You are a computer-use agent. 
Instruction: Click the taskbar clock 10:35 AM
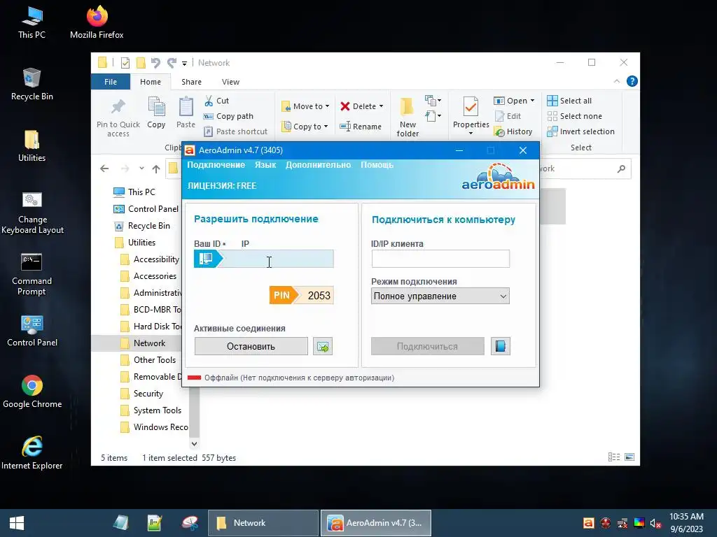point(686,517)
